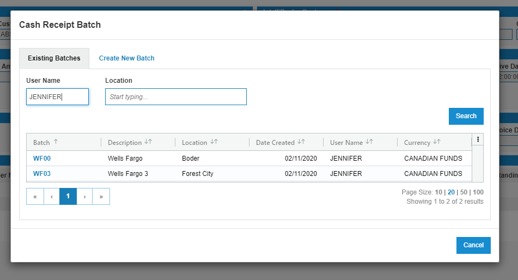Screen dimensions: 518x280
Task: Sort by Location column arrows
Action: [x=214, y=142]
